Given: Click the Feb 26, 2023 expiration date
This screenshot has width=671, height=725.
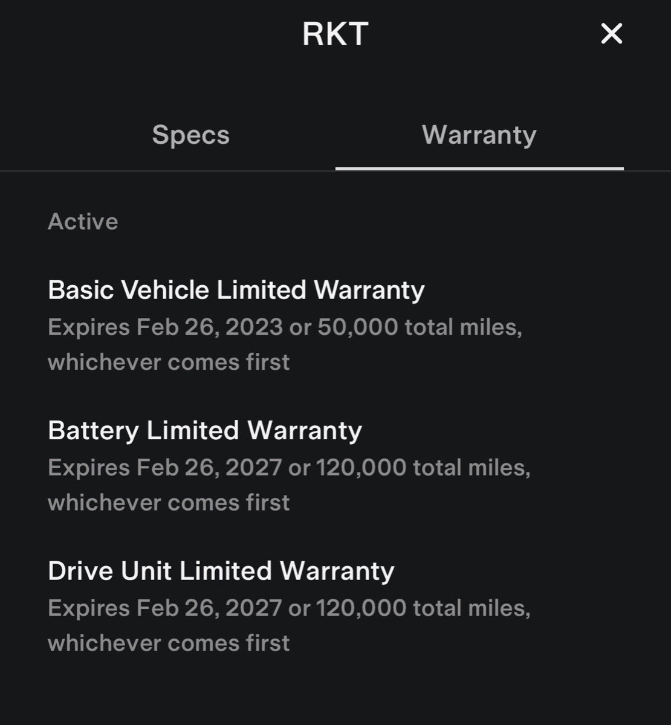Looking at the screenshot, I should (209, 327).
